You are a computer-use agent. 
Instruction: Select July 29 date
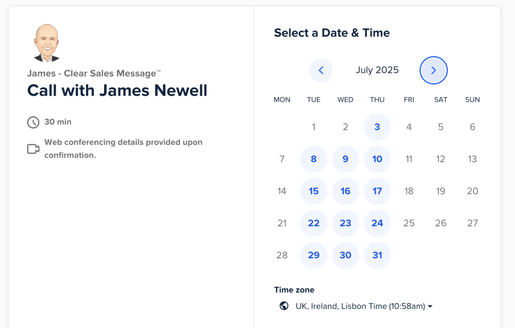click(x=314, y=255)
